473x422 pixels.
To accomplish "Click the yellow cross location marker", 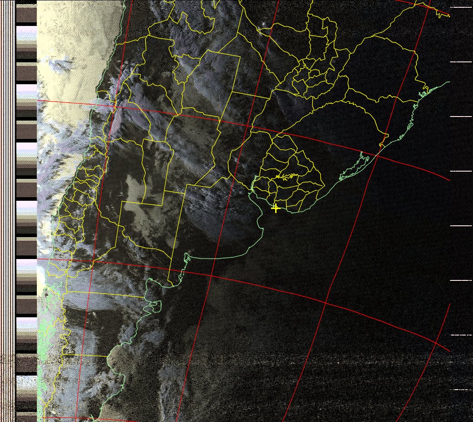I will click(276, 208).
